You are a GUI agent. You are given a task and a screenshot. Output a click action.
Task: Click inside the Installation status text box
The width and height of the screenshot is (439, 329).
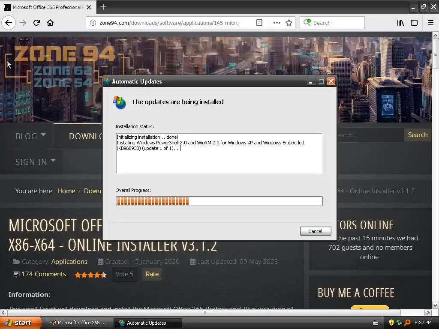(x=219, y=153)
